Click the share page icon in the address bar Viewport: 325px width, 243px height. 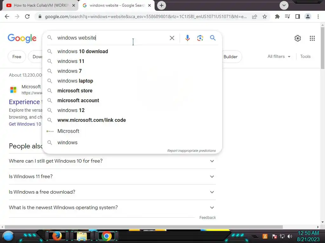point(255,16)
